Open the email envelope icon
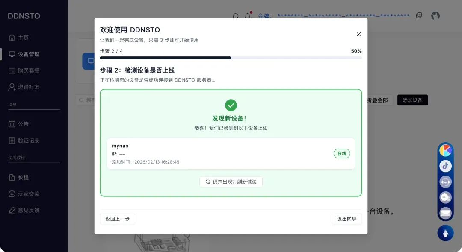Viewport: 462px width, 252px height. point(445,212)
